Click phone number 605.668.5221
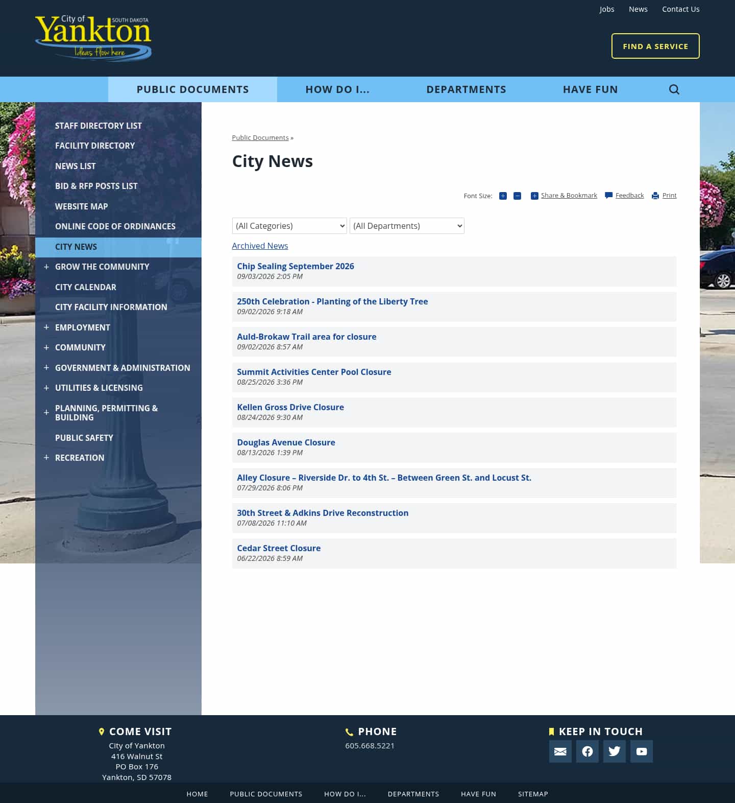This screenshot has width=735, height=803. (x=370, y=746)
